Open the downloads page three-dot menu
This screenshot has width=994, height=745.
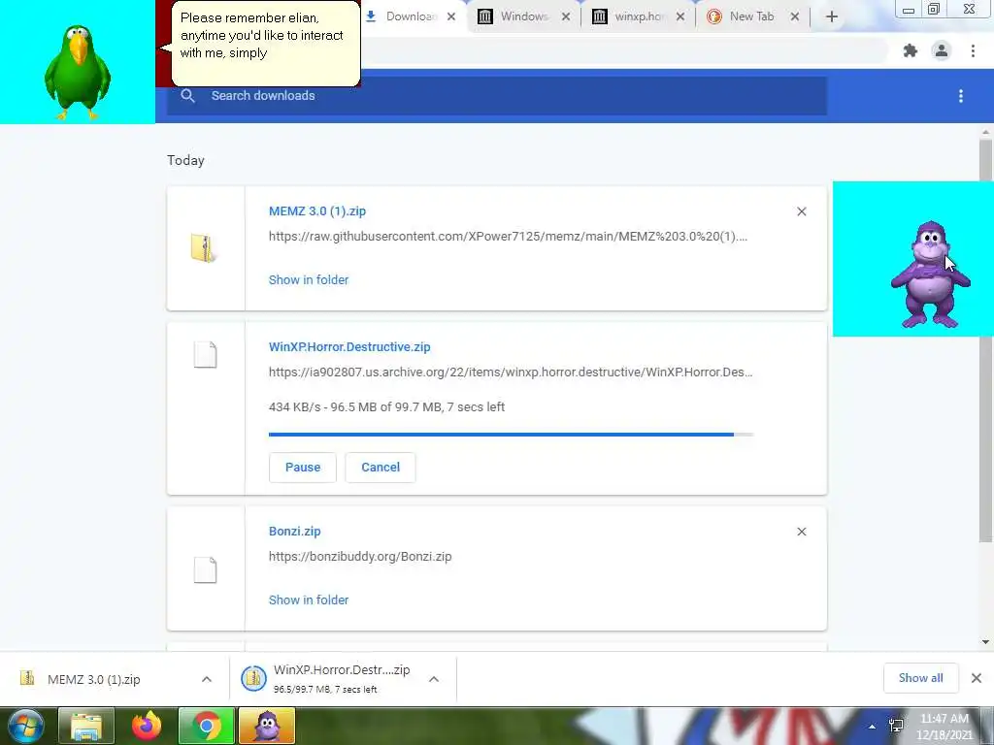(x=961, y=96)
